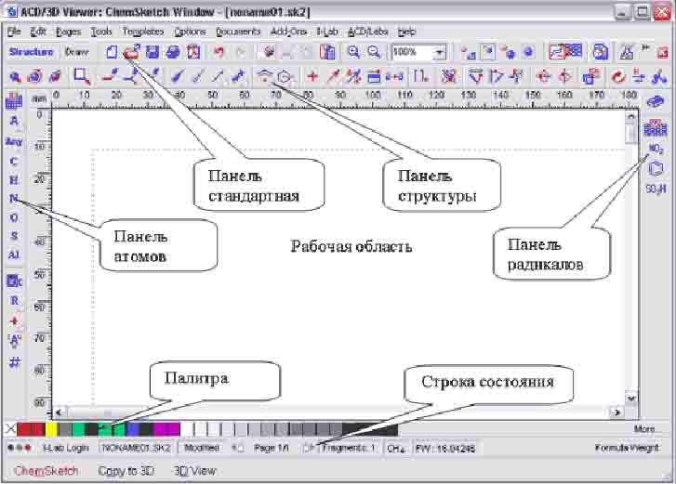
Task: Select the benzene ring radical icon
Action: click(655, 168)
